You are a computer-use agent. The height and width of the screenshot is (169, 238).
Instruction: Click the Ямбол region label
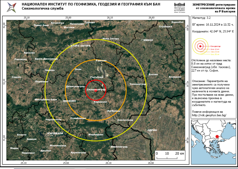148,40
